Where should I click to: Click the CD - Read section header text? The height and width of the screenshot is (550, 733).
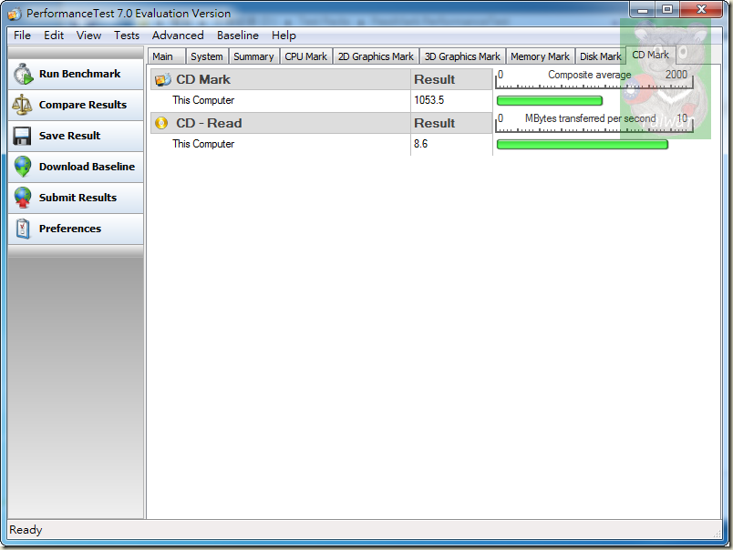209,123
